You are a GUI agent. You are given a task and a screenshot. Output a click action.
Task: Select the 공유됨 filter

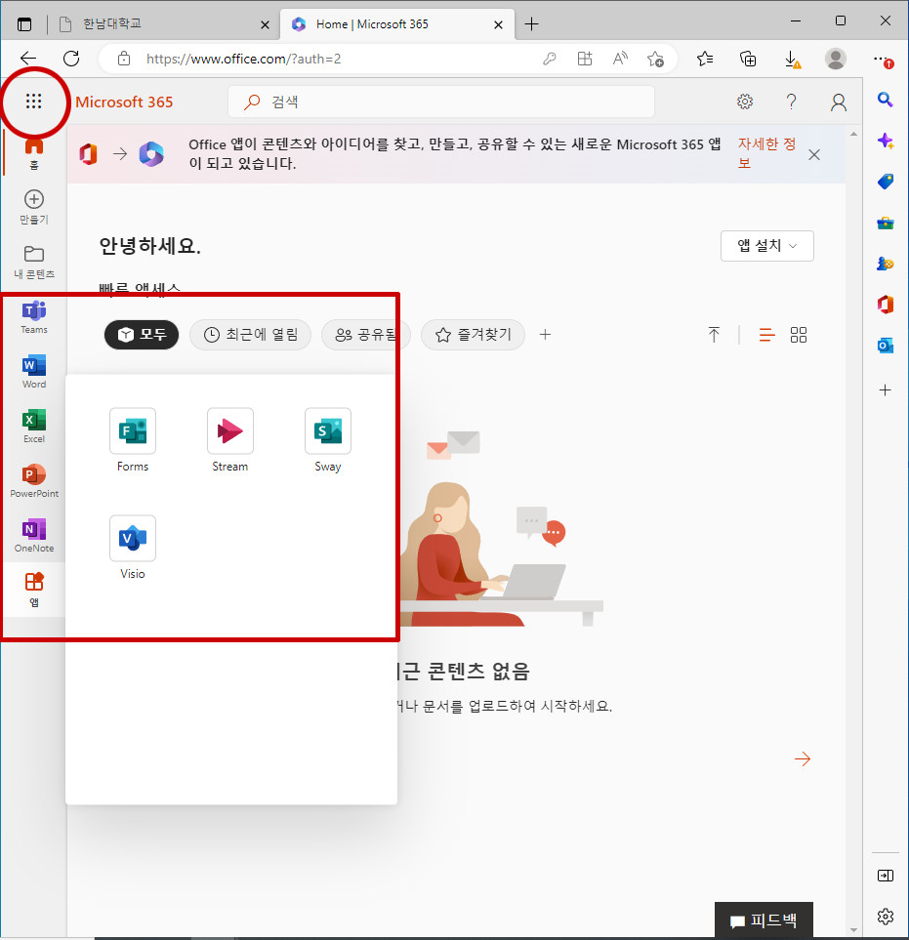[x=366, y=335]
